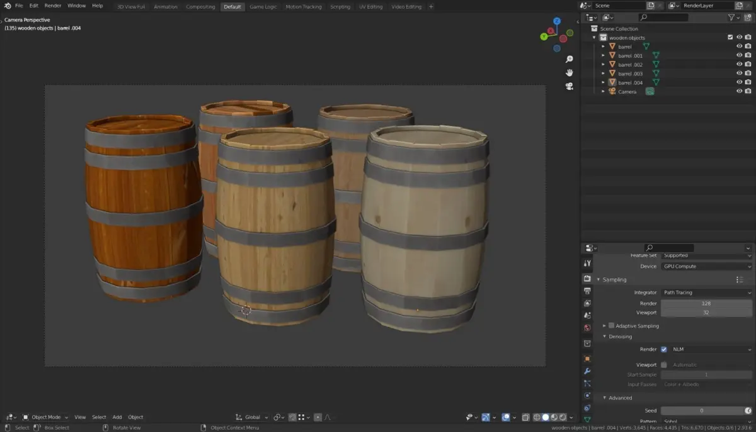Open the Integrator Path Tracing dropdown
The width and height of the screenshot is (756, 432).
(706, 292)
